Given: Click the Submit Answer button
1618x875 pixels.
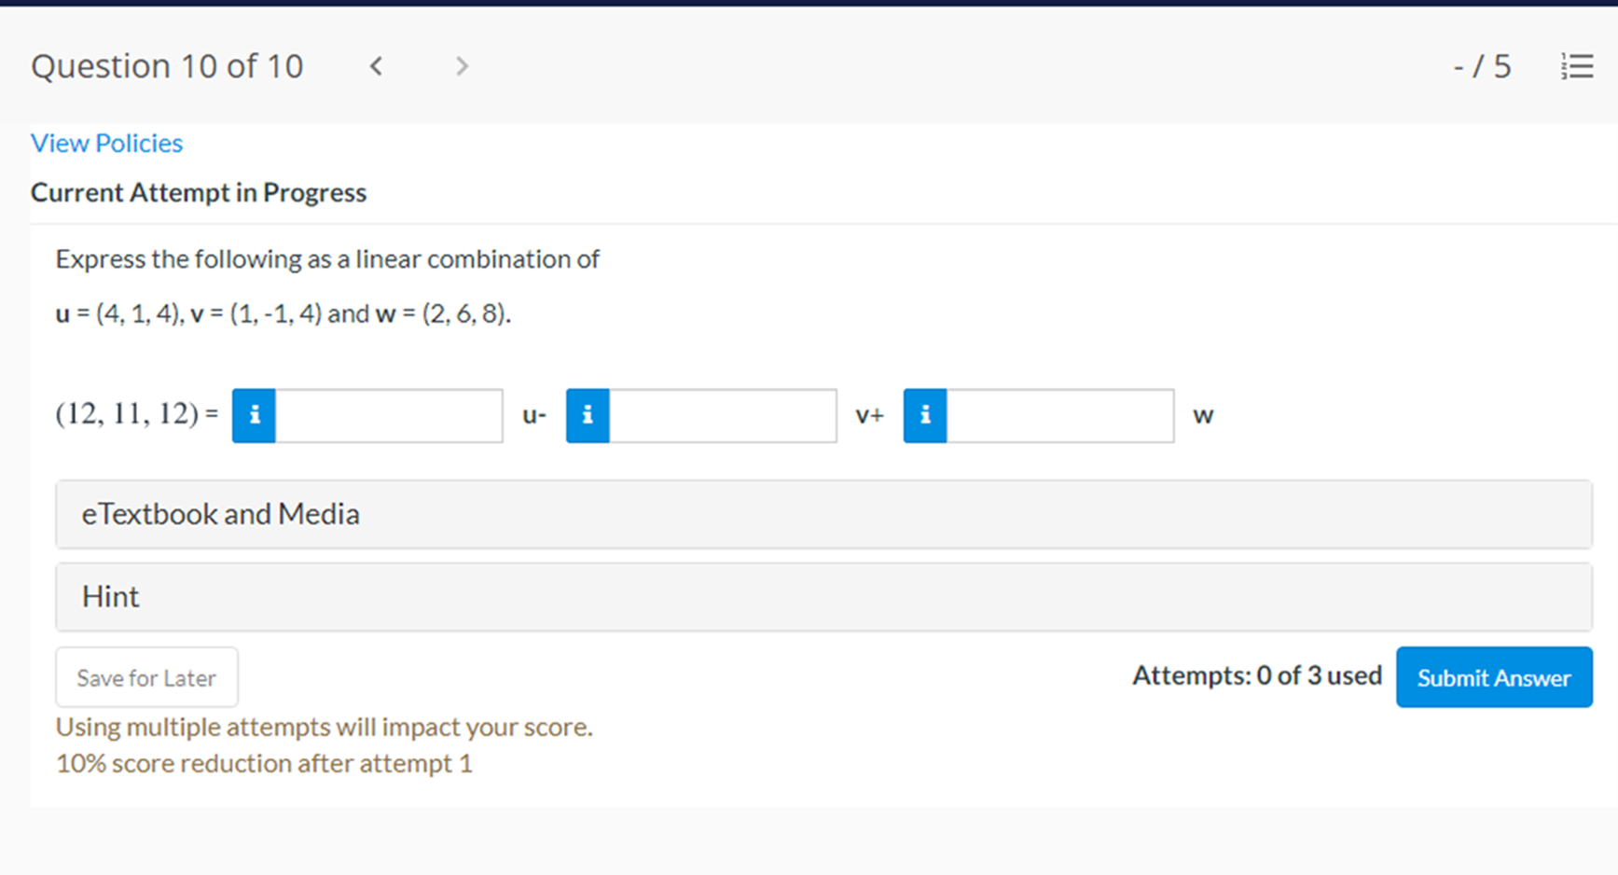Looking at the screenshot, I should 1493,677.
